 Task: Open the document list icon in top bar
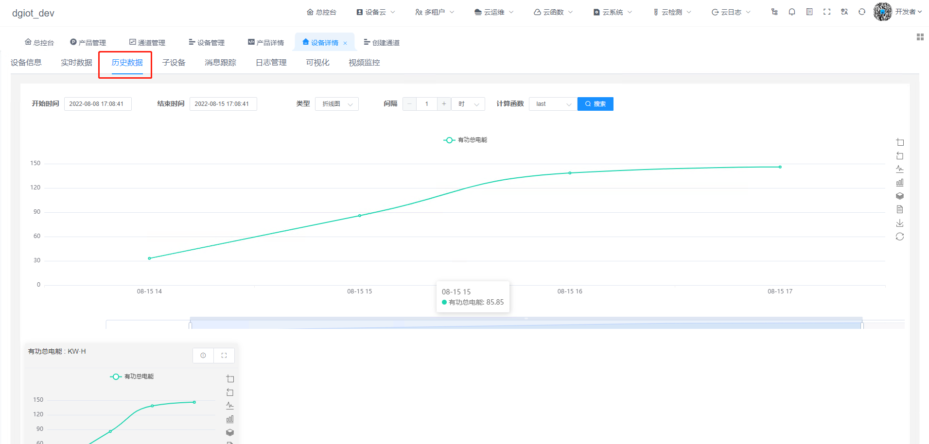point(809,12)
